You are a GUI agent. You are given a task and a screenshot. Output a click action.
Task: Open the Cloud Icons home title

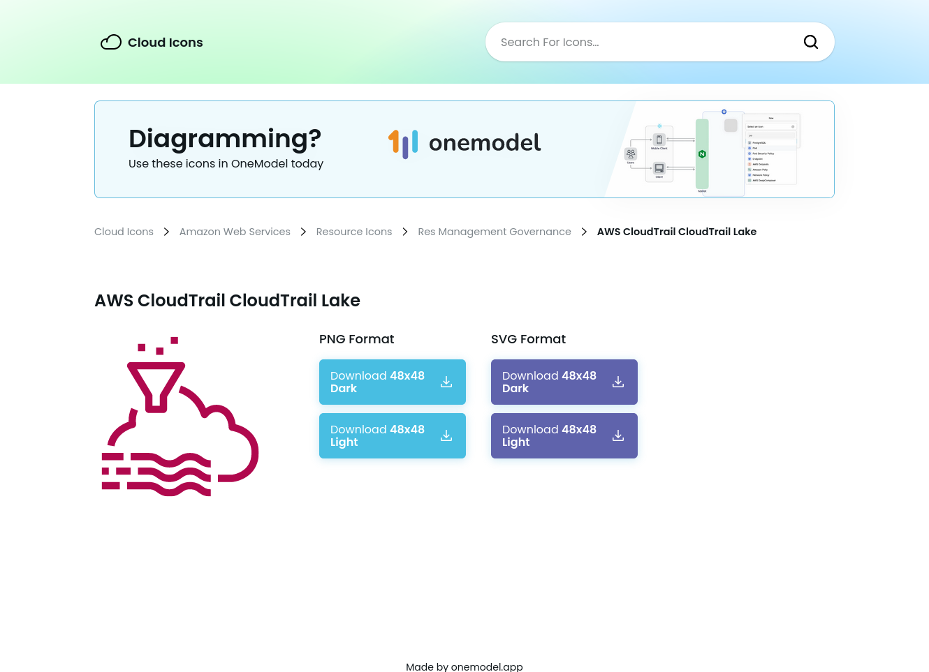click(x=166, y=43)
